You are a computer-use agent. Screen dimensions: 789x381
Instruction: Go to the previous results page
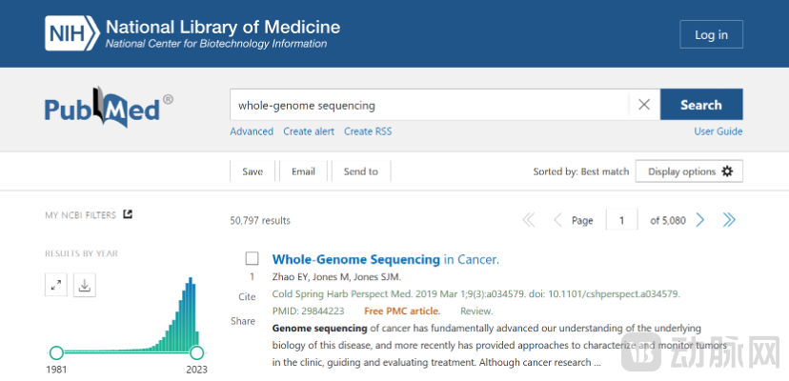pos(557,220)
